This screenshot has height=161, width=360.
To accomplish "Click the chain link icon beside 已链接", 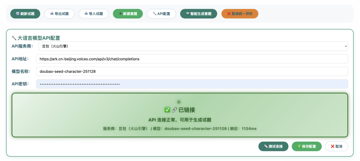I will click(x=174, y=110).
